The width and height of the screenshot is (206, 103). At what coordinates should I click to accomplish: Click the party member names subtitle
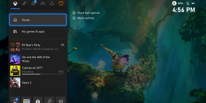(x=41, y=49)
